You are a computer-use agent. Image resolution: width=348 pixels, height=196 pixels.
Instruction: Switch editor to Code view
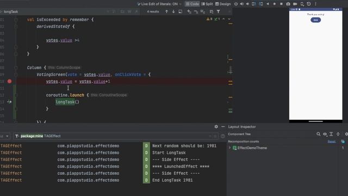click(x=192, y=4)
